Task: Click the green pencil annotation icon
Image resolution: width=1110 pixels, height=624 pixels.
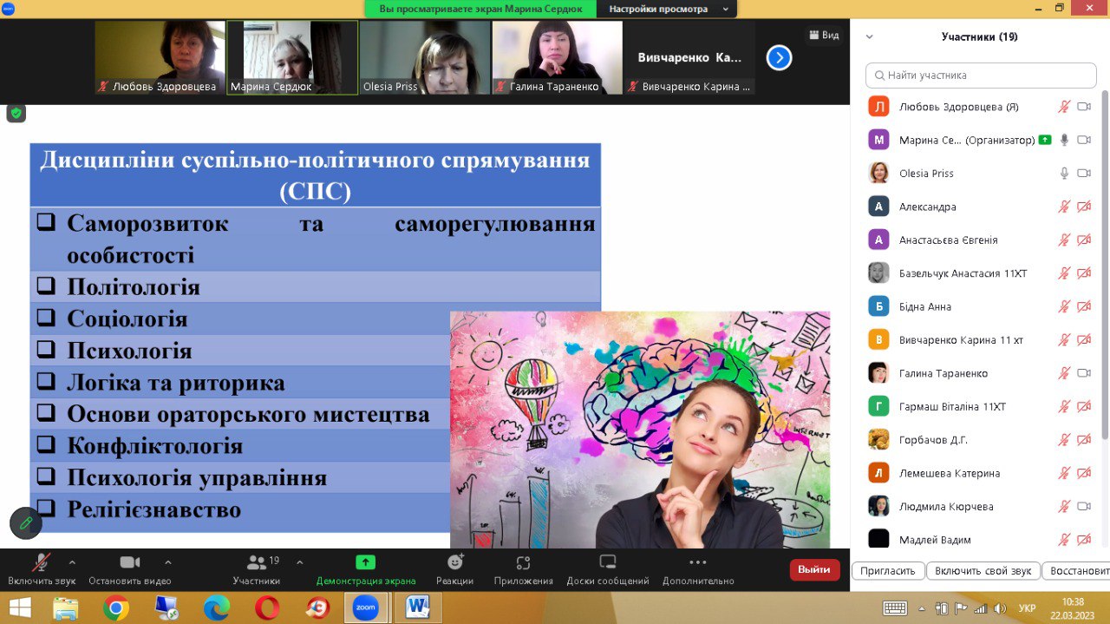Action: (x=26, y=523)
